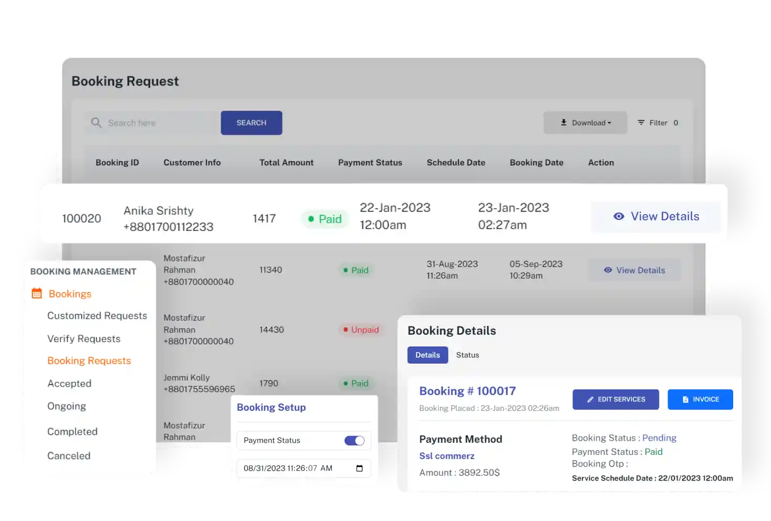Image resolution: width=771 pixels, height=521 pixels.
Task: Click the document icon on Invoice button
Action: pyautogui.click(x=685, y=400)
